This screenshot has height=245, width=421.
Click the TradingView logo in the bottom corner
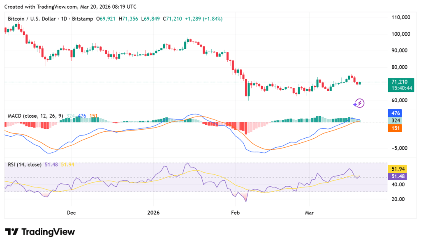(39, 232)
